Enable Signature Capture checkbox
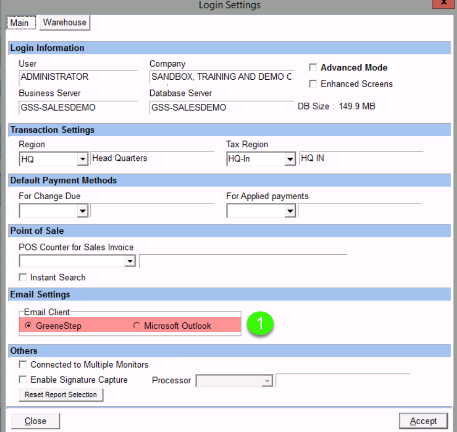The width and height of the screenshot is (457, 432). 23,380
